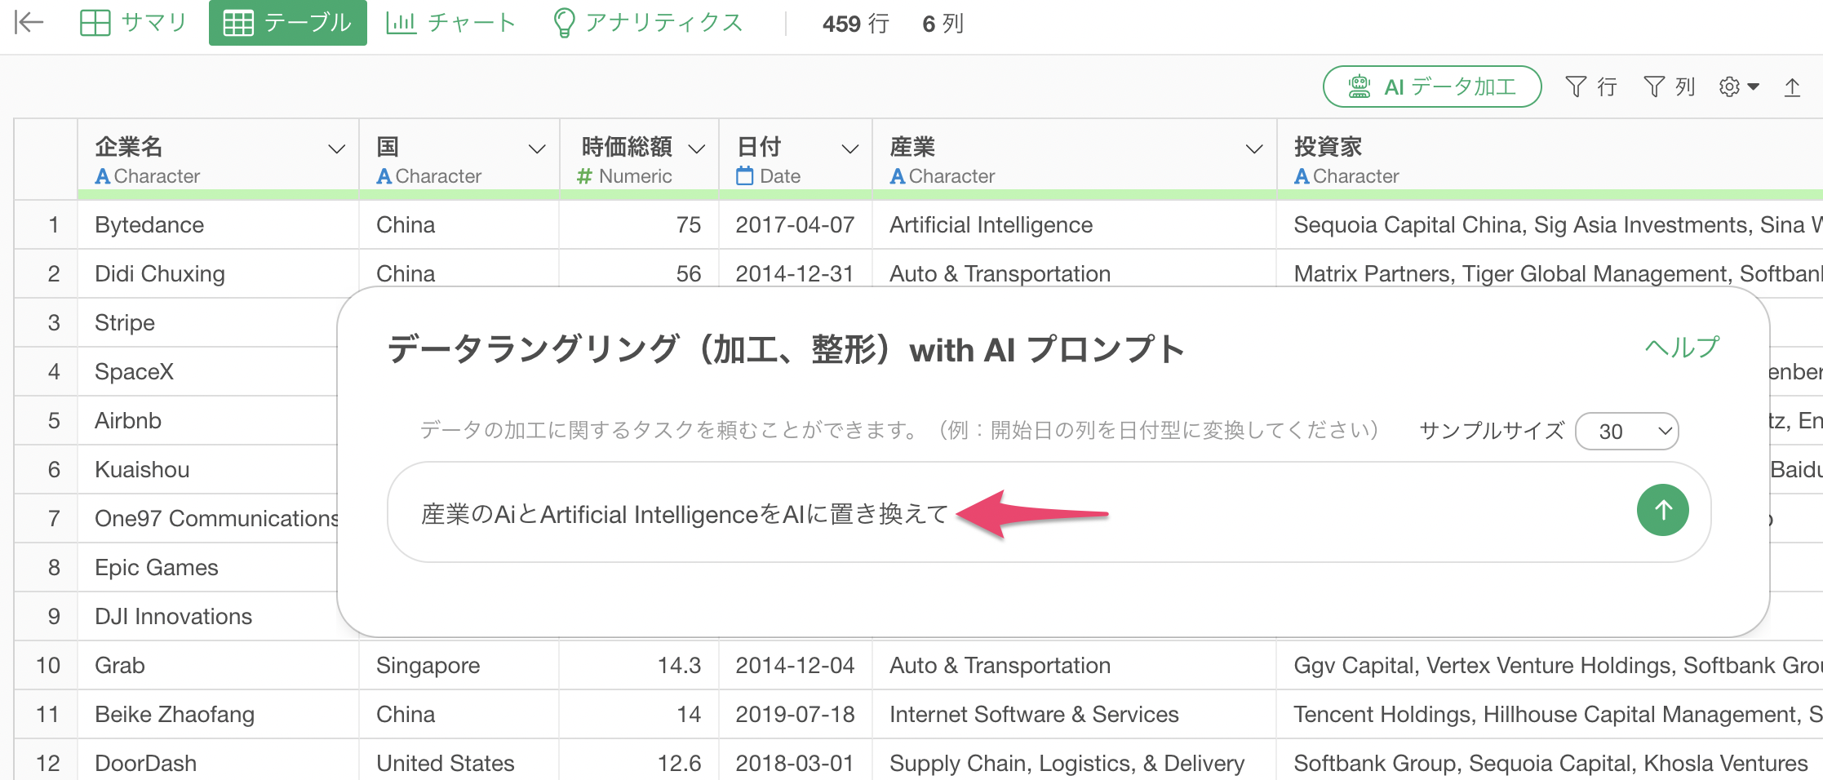Open the 日付 column menu chevron

850,148
